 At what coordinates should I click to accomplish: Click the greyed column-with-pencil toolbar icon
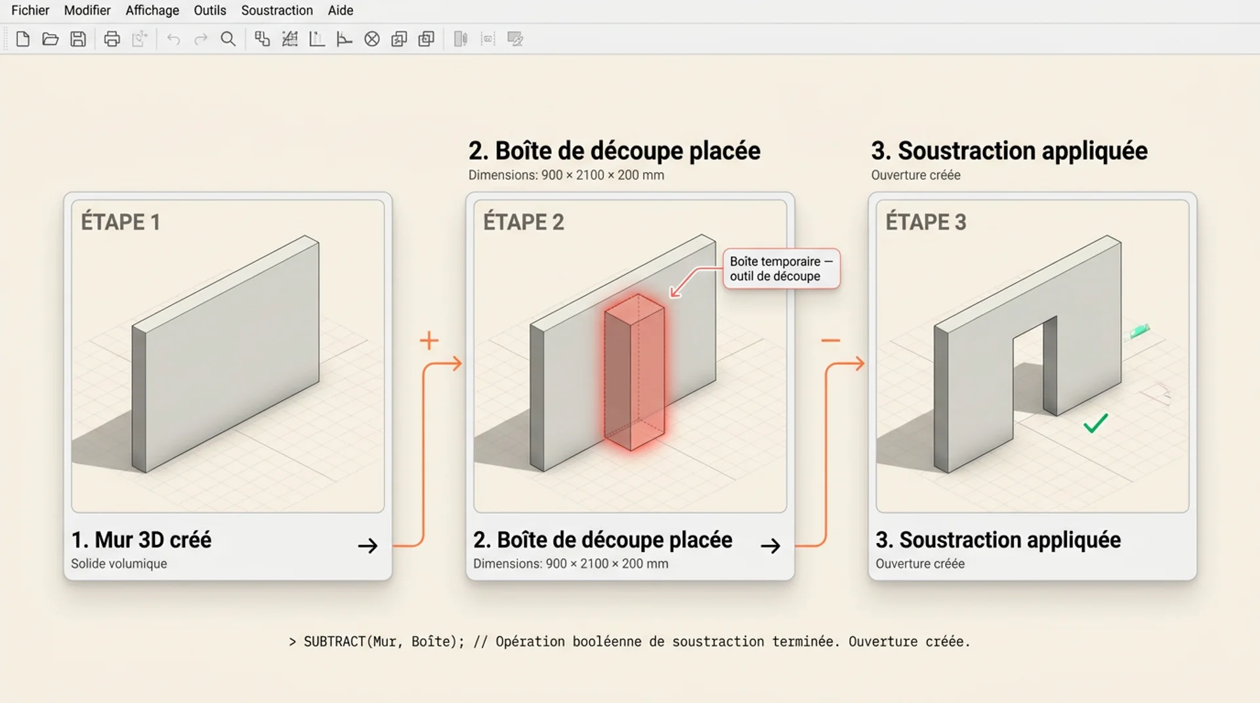coord(461,39)
